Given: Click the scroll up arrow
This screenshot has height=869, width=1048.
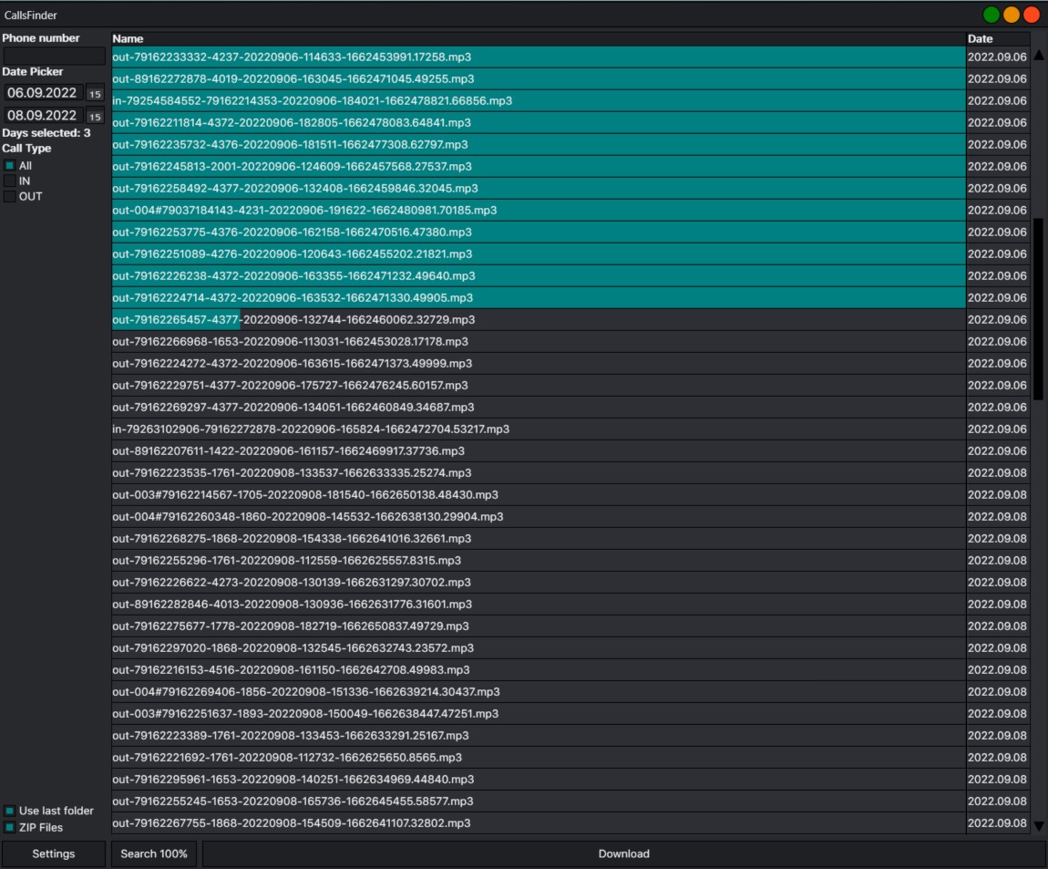Looking at the screenshot, I should pyautogui.click(x=1039, y=55).
